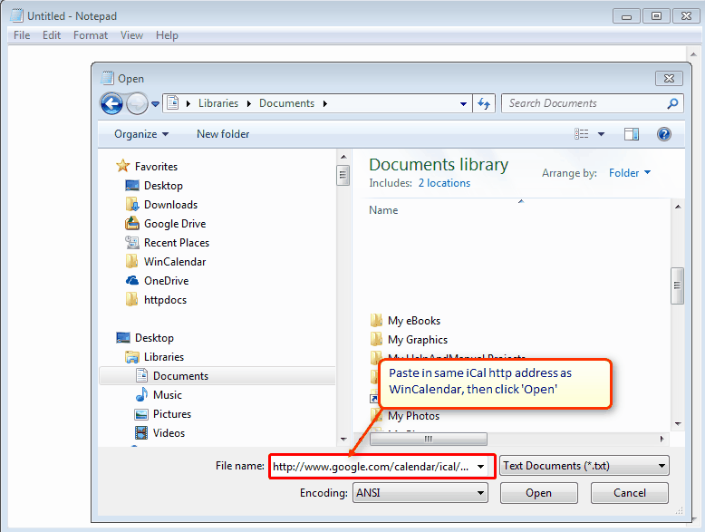Open Arrange by Folder dropdown

[x=629, y=173]
